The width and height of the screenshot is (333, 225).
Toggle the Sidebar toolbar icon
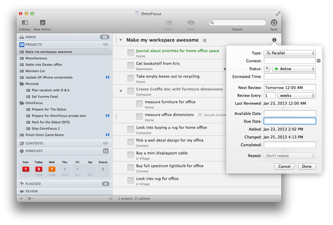tap(25, 23)
